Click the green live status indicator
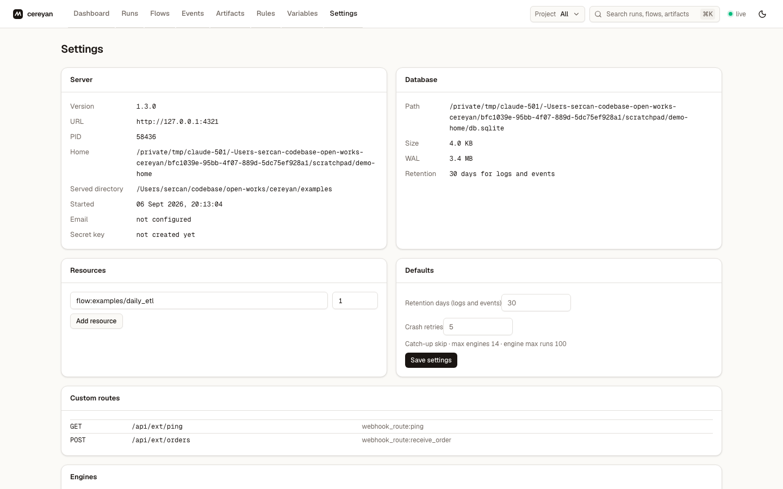783x489 pixels. [x=731, y=14]
